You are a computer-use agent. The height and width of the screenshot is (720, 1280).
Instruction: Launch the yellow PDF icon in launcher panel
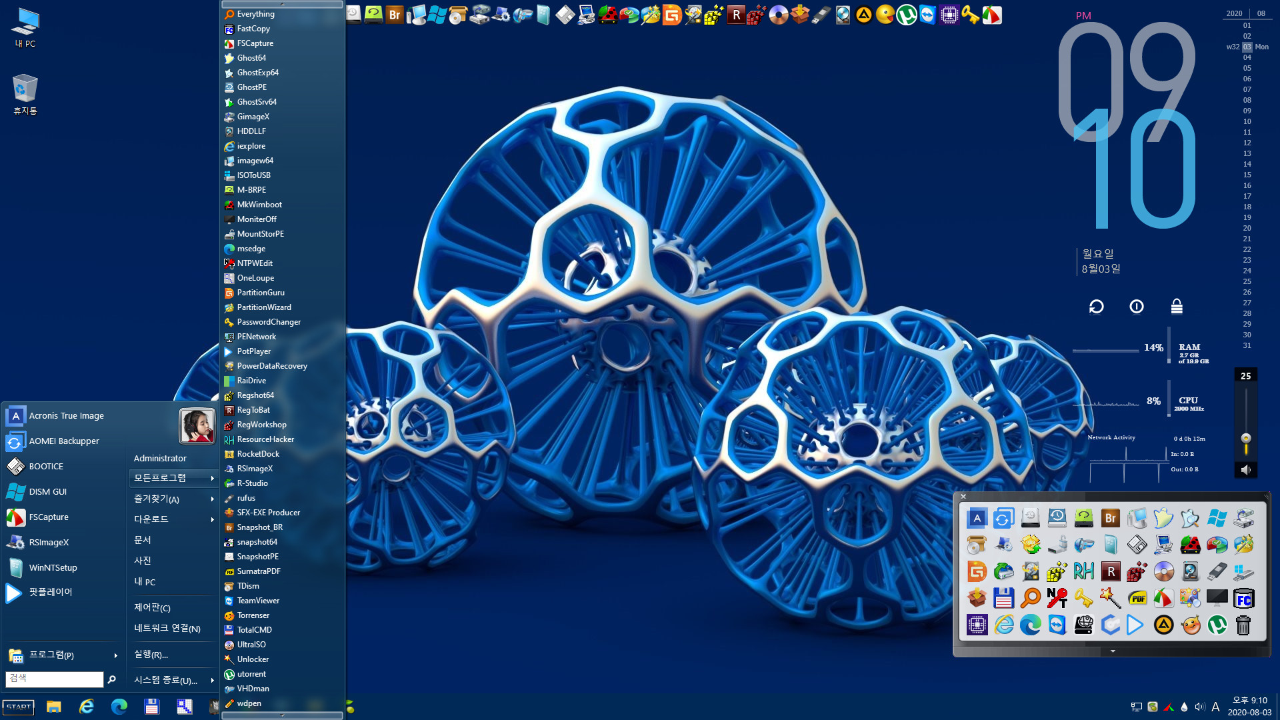click(x=1137, y=598)
